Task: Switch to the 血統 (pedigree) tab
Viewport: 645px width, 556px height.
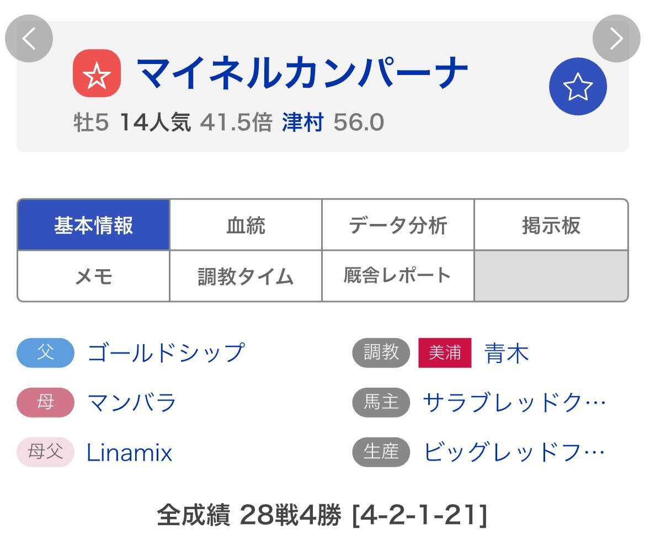Action: (x=245, y=224)
